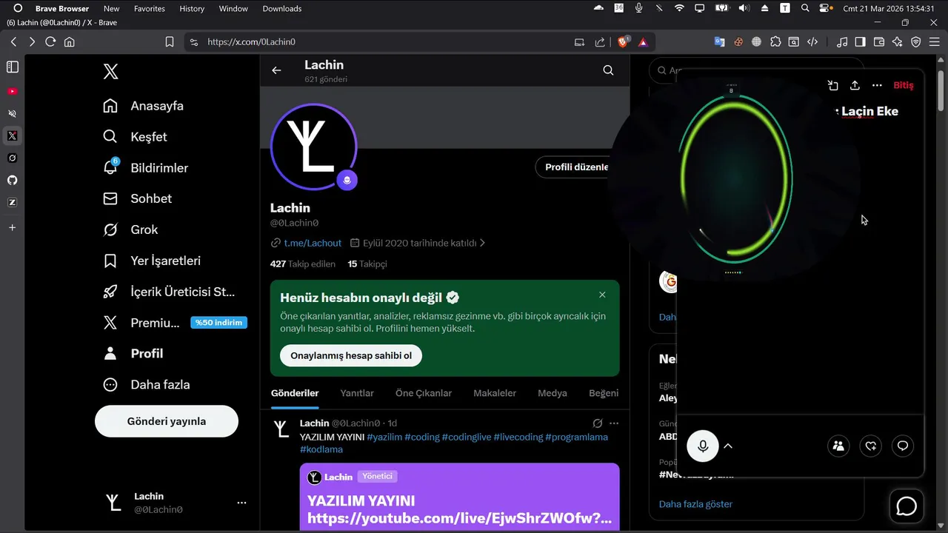Open Brave Shields lion icon

(624, 42)
